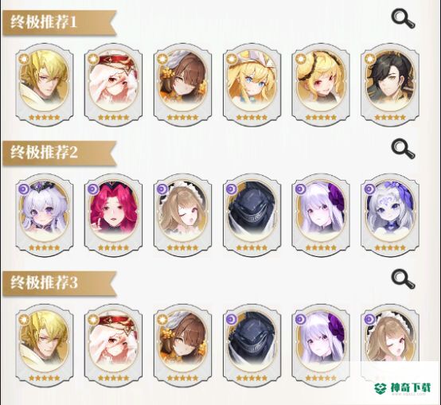Screen dimensions: 441x405
Task: Select dark armored helmet hero in 终极推荐2
Action: pyautogui.click(x=252, y=216)
